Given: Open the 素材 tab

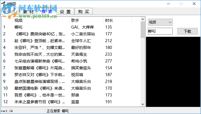Looking at the screenshot, I should 28,12.
